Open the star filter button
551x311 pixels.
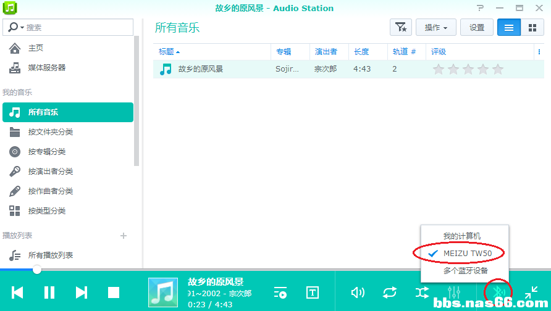[401, 28]
